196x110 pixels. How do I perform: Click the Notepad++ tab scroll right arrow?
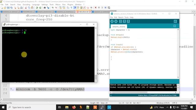[x=195, y=12]
